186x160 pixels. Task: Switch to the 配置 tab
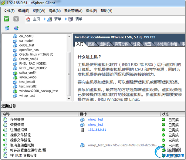click(148, 44)
